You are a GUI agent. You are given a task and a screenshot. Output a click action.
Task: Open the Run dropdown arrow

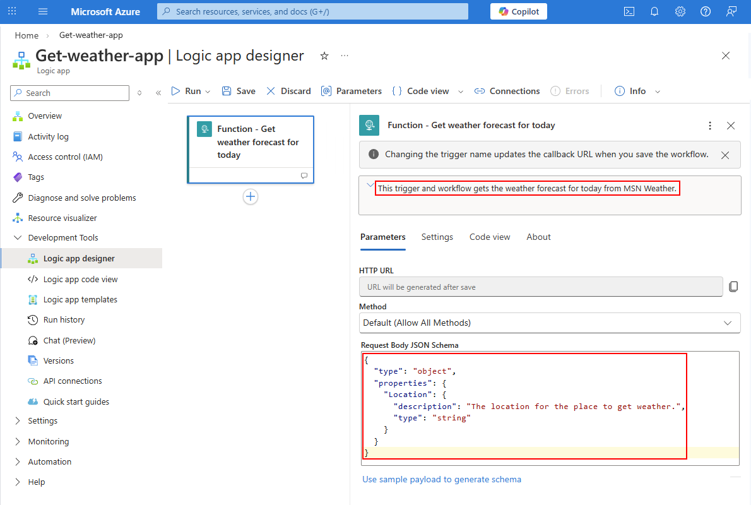[208, 92]
